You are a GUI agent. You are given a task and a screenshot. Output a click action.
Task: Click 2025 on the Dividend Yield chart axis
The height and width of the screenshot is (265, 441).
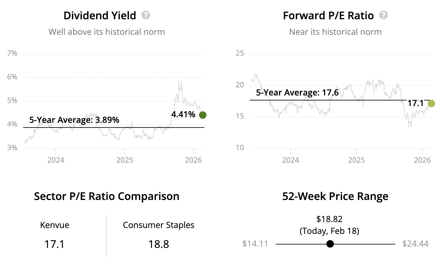125,160
